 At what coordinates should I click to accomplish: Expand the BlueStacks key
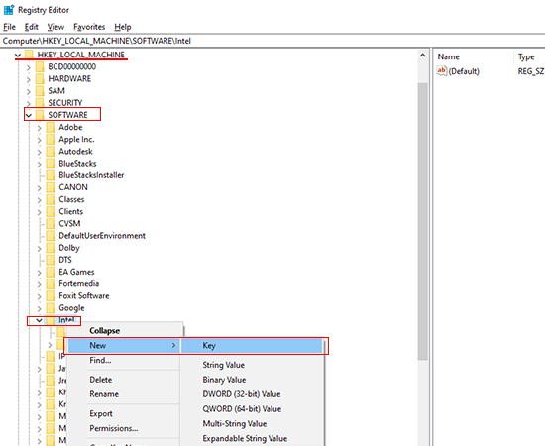39,164
